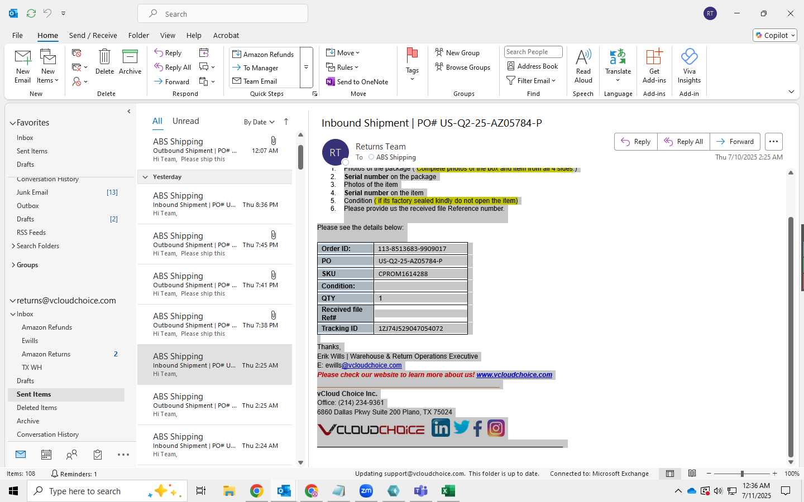Adjust the zoom slider in status bar

742,474
